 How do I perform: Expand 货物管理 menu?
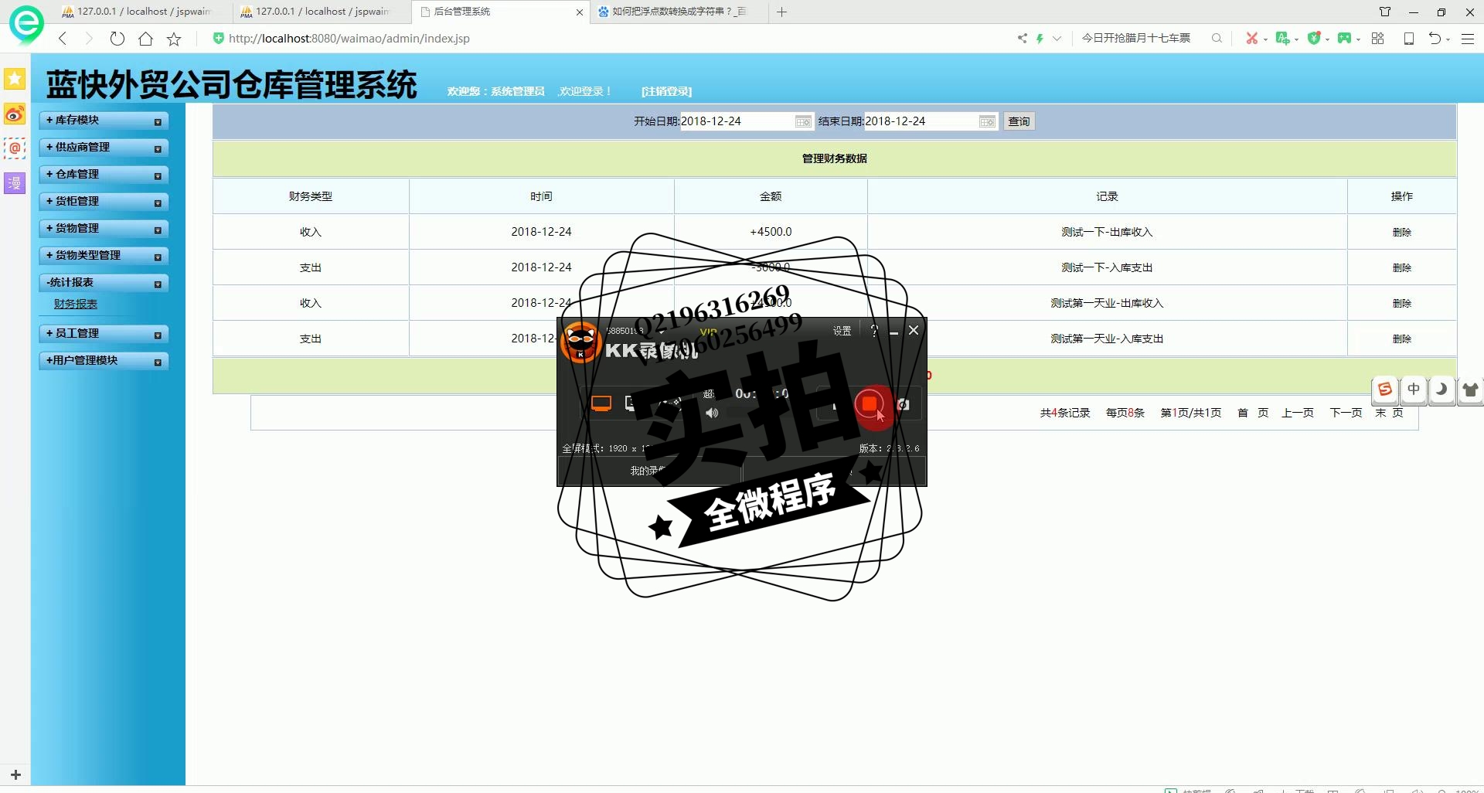coord(104,229)
